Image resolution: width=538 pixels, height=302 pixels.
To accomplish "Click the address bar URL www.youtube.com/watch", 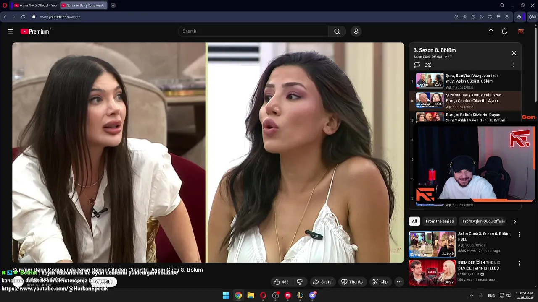I will 60,17.
